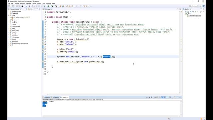Screen dimensions: 213x120
Task: Open the Edit menu
Action: point(12,3)
